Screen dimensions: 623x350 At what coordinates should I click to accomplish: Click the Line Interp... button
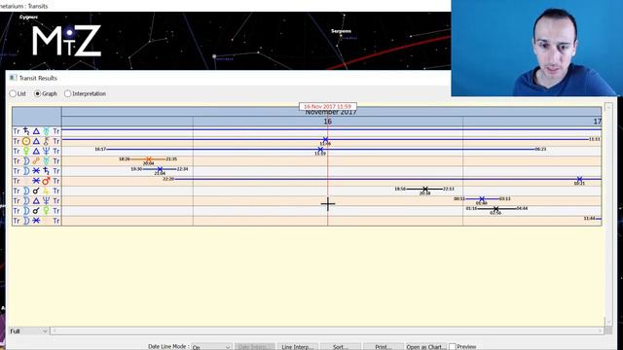[298, 347]
